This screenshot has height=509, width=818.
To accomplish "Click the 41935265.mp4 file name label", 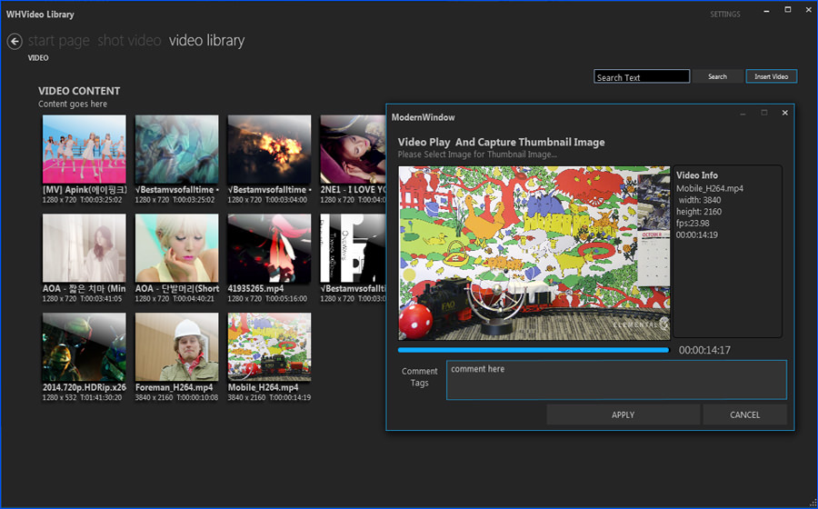I will pyautogui.click(x=255, y=288).
